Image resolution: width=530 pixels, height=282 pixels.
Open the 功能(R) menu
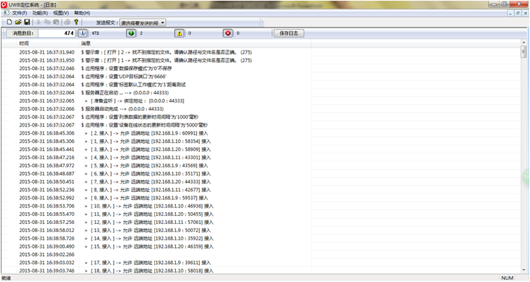pos(40,13)
